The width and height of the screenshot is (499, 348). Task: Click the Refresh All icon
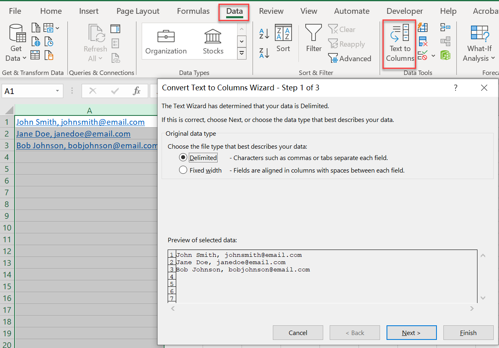point(95,43)
